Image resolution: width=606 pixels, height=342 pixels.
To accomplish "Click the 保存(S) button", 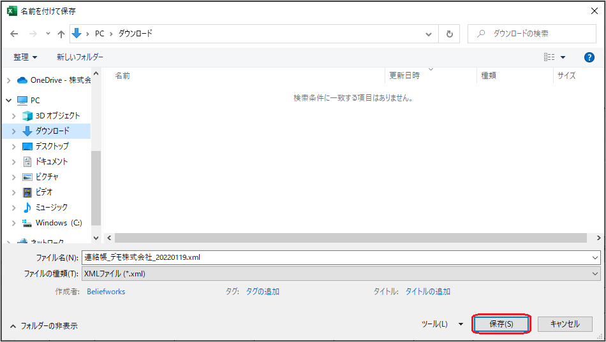I will [x=501, y=324].
